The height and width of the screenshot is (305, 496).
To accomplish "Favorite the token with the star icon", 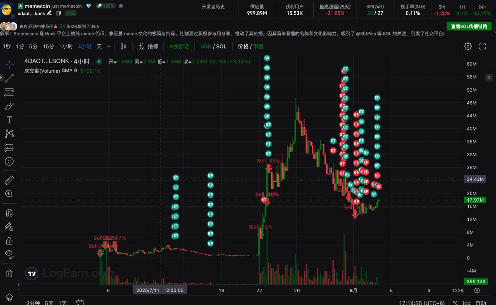I will (x=121, y=6).
